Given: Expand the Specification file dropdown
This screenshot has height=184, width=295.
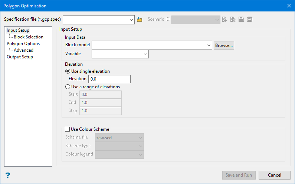Looking at the screenshot, I should 131,20.
